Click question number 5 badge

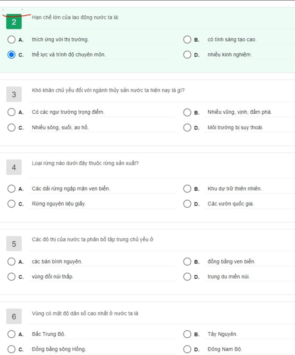(14, 244)
